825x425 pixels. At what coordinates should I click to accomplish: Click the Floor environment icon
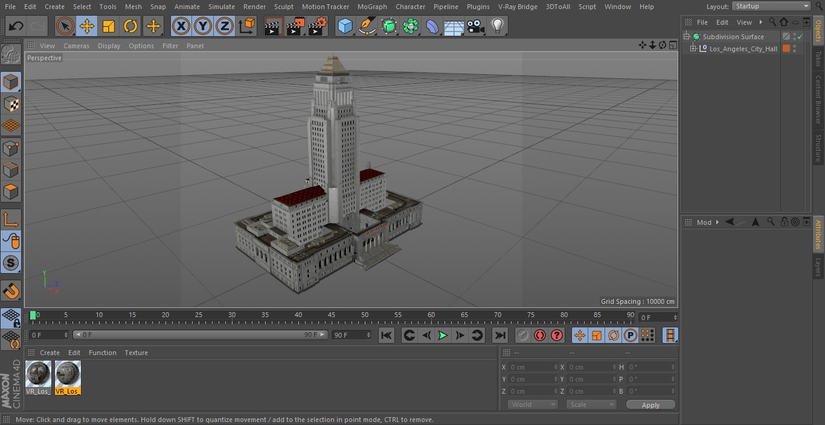point(454,26)
